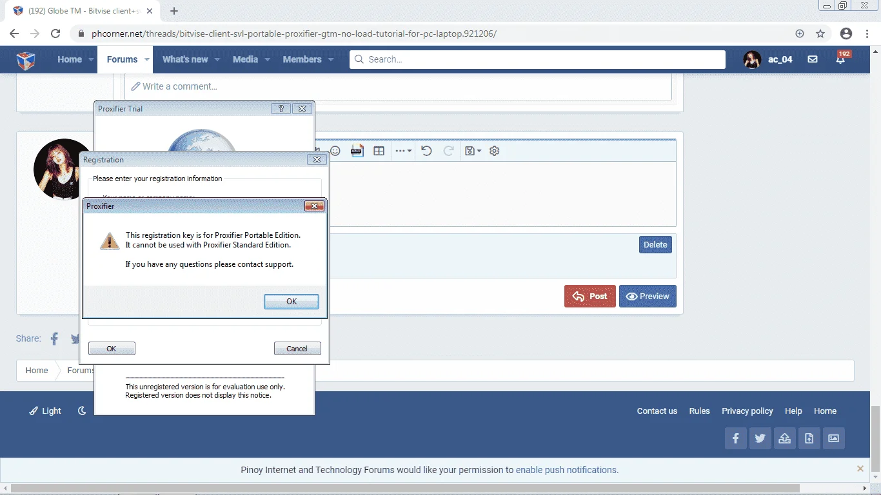Viewport: 881px width, 495px height.
Task: Click the enable push notifications link
Action: 567,470
